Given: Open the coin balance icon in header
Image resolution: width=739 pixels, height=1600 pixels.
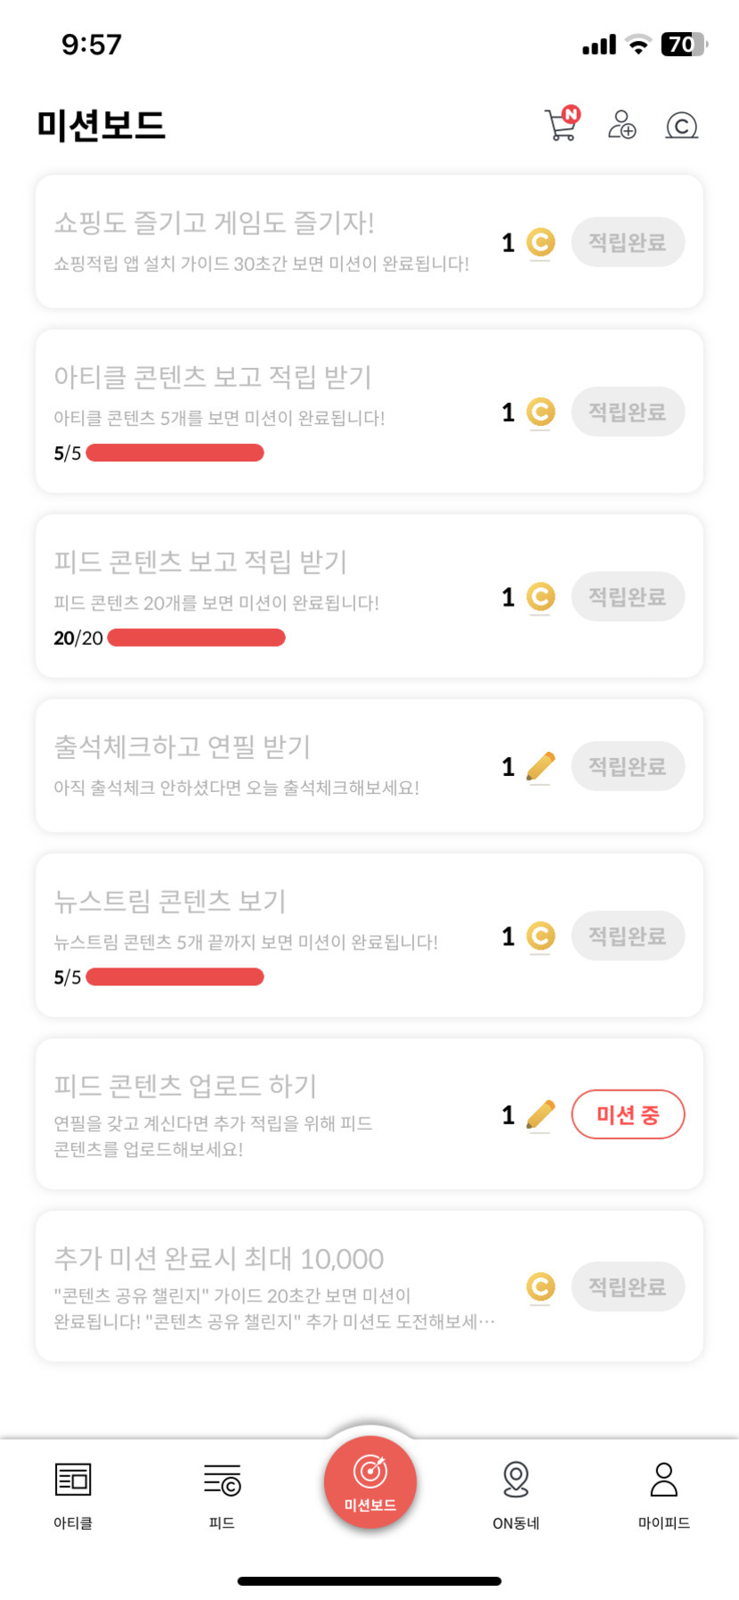Looking at the screenshot, I should click(681, 126).
